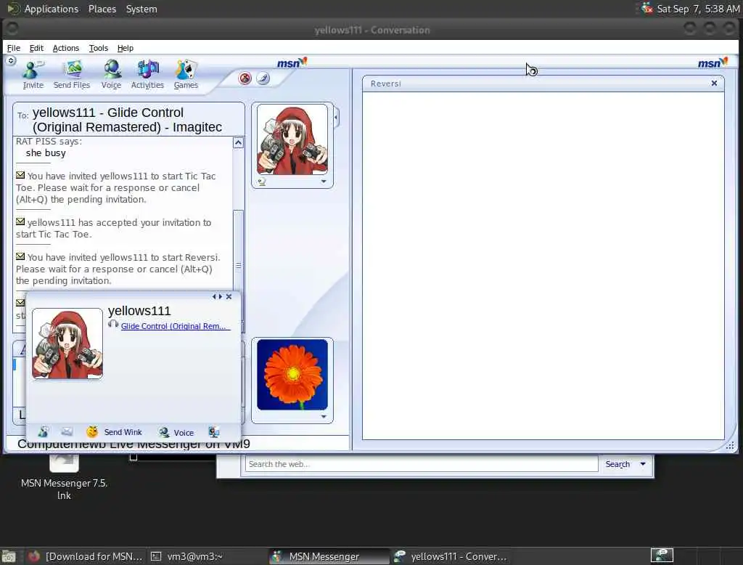Toggle the menu show/hide round button

[x=11, y=61]
